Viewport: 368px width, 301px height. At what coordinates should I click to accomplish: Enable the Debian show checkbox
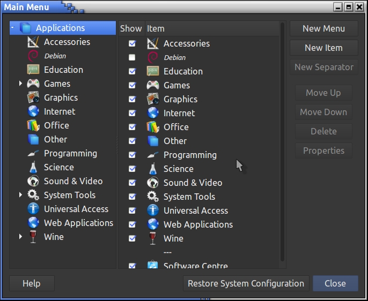point(132,57)
